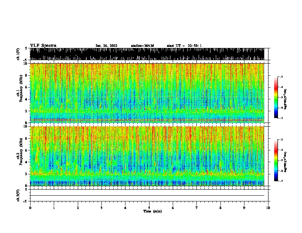This screenshot has height=233, width=302.
Task: Click time axis tick label "5"
Action: pos(149,208)
